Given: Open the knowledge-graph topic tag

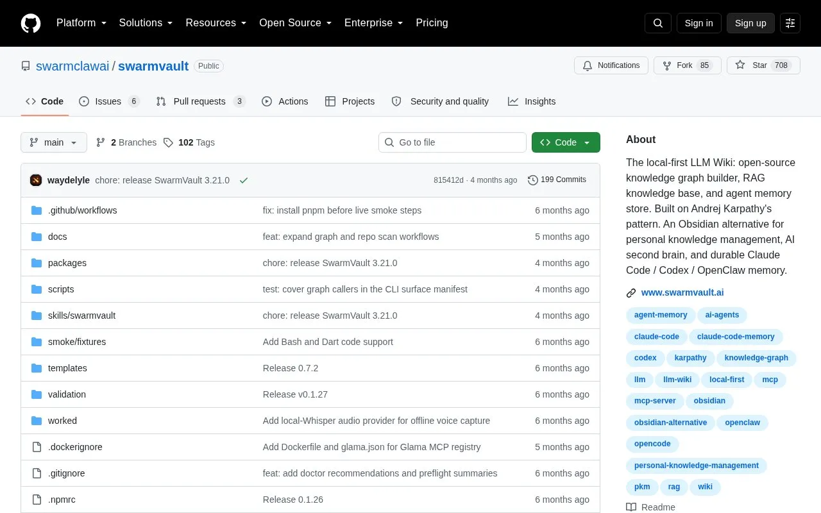Looking at the screenshot, I should (756, 358).
